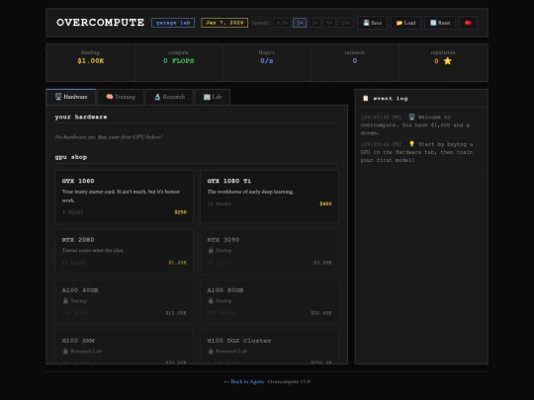Viewport: 534px width, 400px height.
Task: Select the RTX 2080 shop card
Action: 124,251
